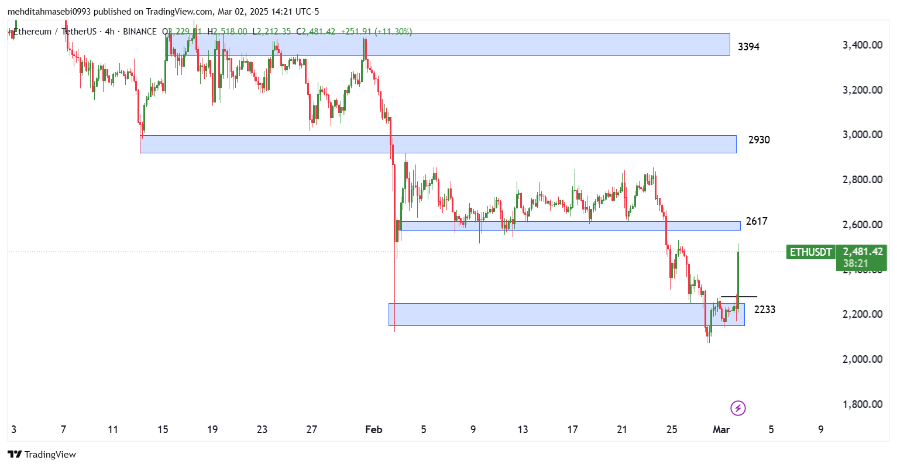Click the 2233 zone label
Viewport: 897px width, 467px height.
tap(765, 310)
